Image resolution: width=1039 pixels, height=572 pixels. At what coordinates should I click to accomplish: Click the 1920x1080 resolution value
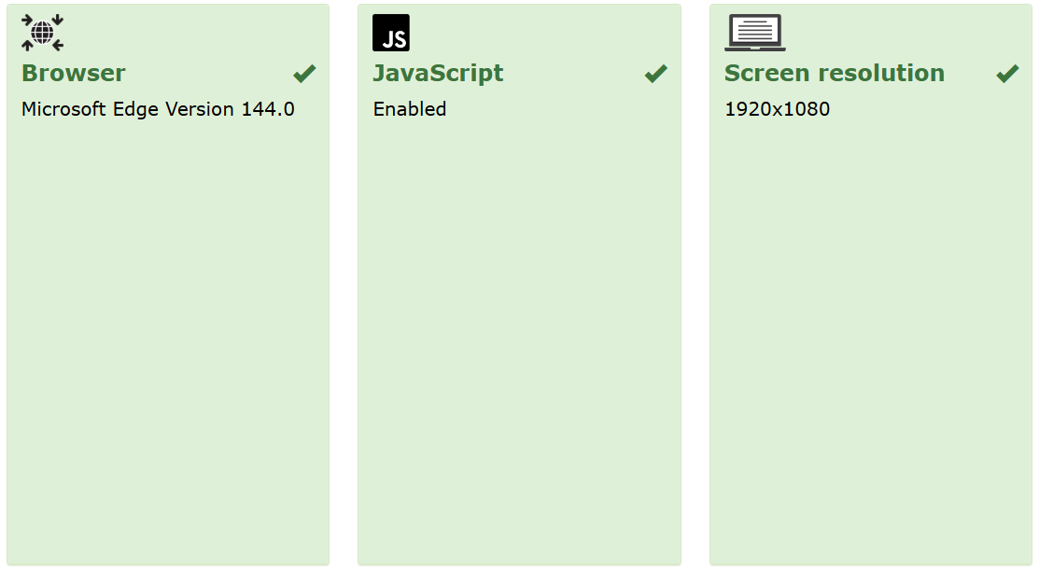point(777,109)
